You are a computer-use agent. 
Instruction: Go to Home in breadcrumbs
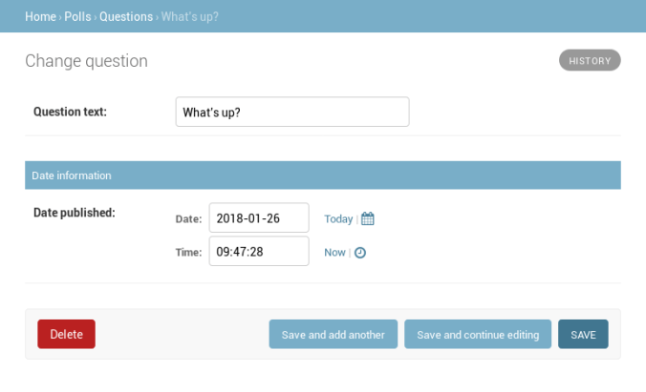pos(39,16)
